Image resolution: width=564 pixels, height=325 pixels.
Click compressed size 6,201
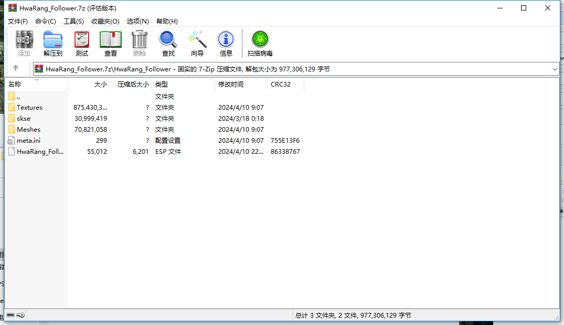pyautogui.click(x=141, y=152)
